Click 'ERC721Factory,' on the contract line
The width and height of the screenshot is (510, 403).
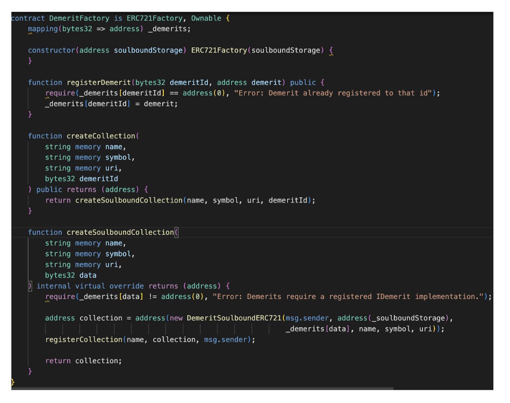157,18
